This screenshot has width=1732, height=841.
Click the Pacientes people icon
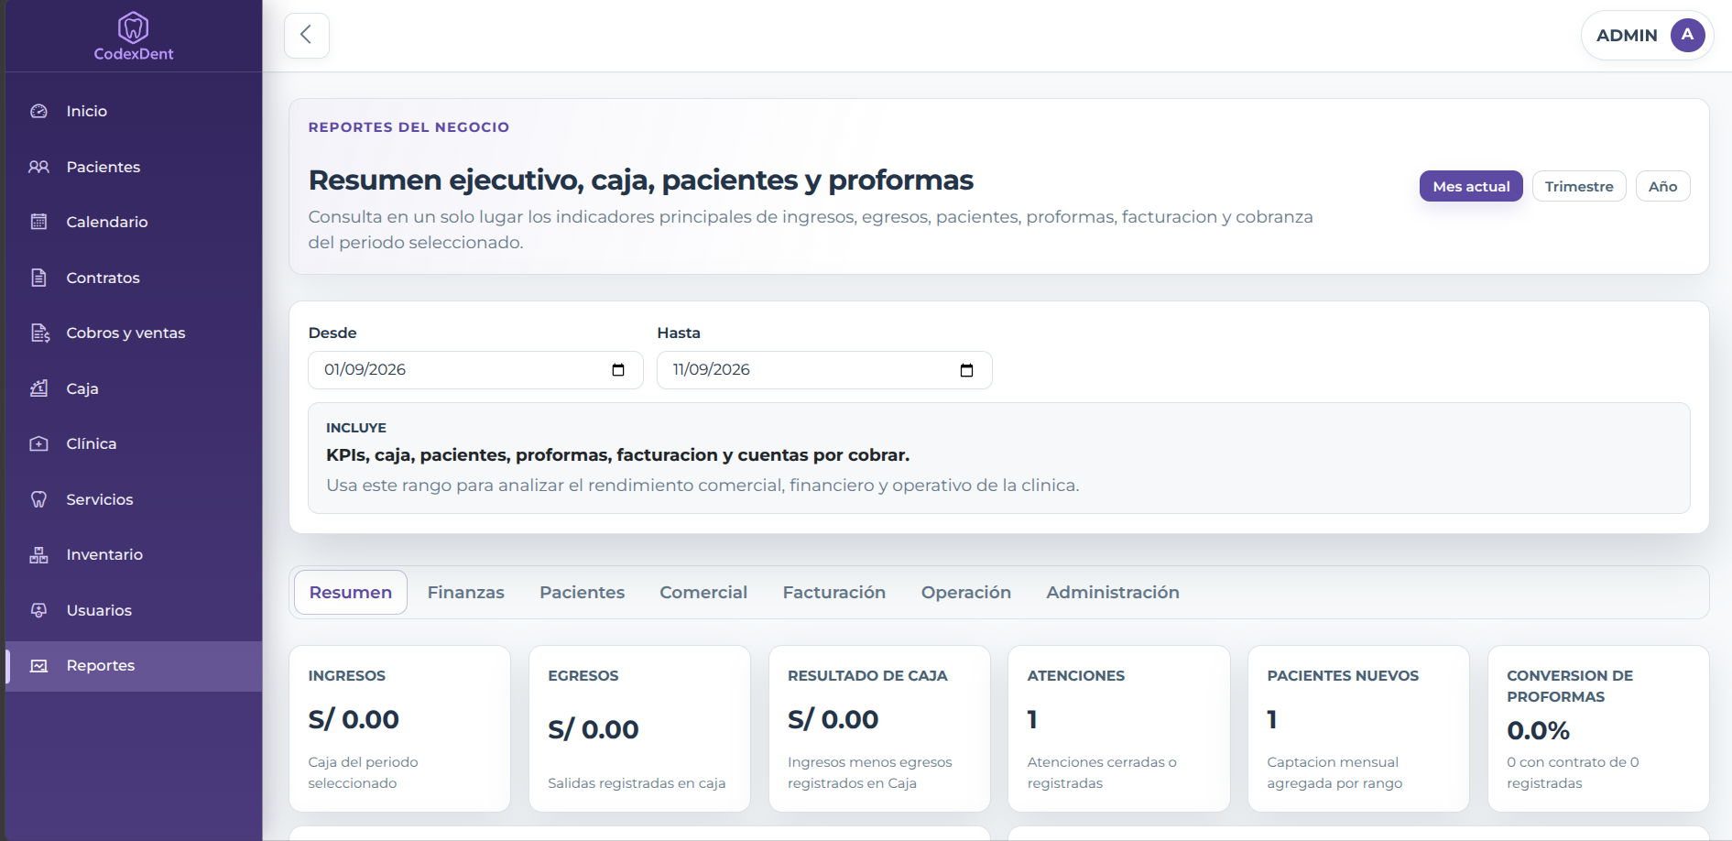tap(38, 167)
